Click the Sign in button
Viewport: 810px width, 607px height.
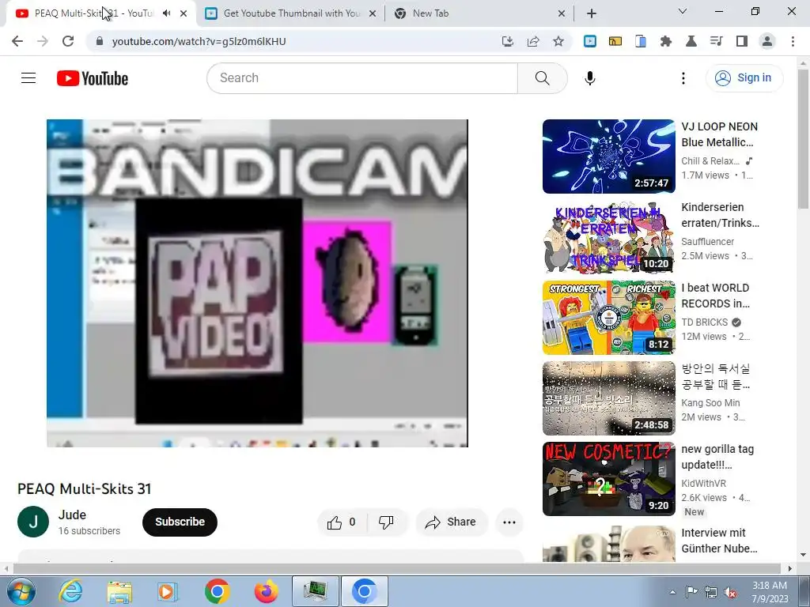tap(744, 78)
